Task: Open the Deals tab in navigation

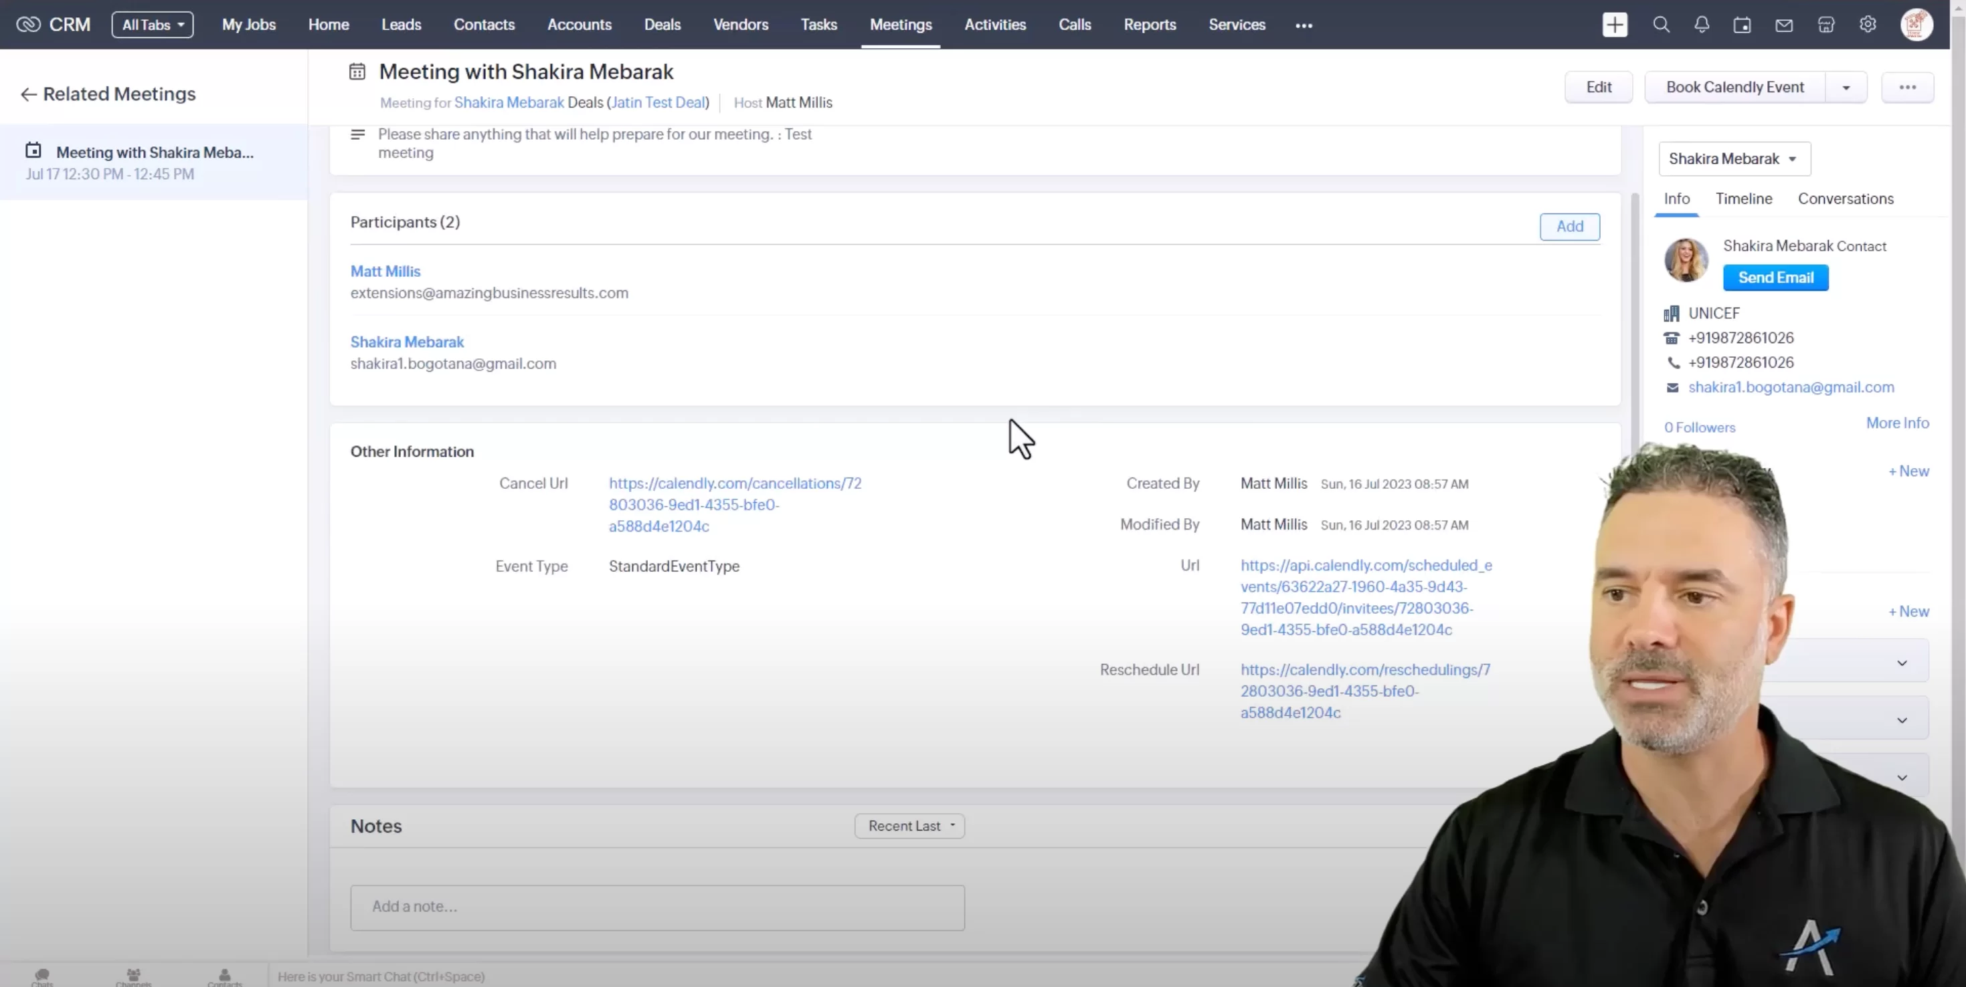Action: [662, 25]
